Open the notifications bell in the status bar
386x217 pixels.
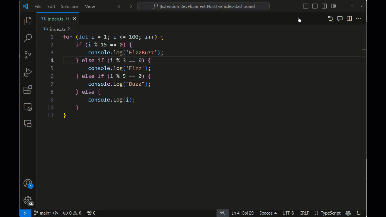[359, 213]
